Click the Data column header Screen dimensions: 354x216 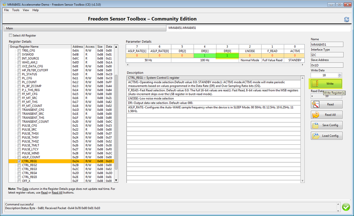coord(109,47)
